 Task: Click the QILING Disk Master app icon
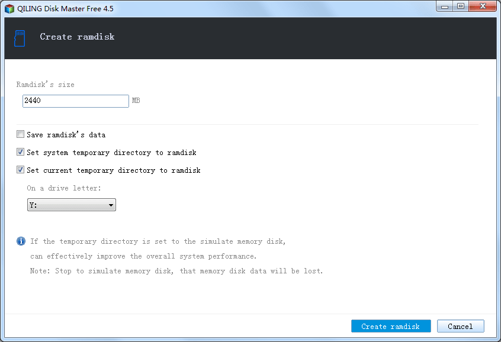(9, 9)
